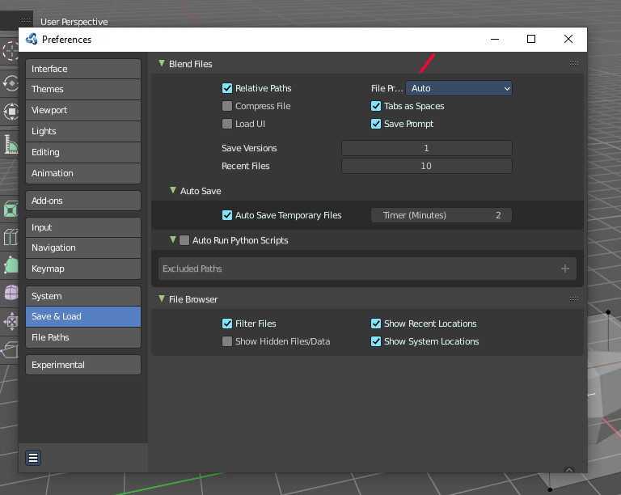Select the Rotate tool in viewport toolbar

(10, 83)
